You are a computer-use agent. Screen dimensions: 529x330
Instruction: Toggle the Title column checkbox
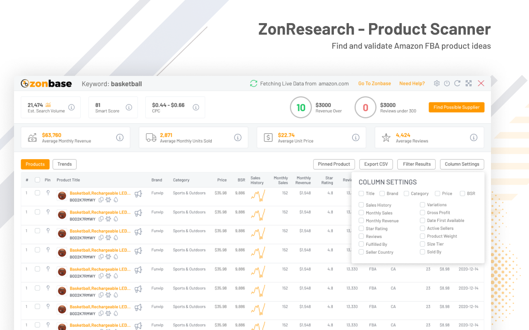(x=361, y=193)
